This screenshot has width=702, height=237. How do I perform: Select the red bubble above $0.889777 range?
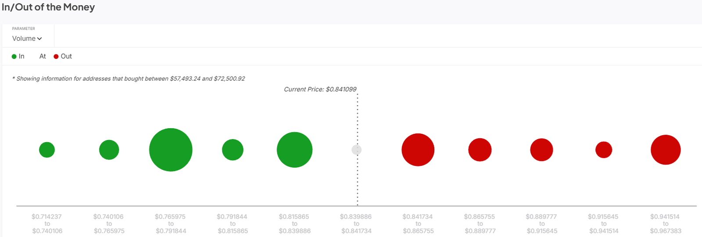(541, 150)
